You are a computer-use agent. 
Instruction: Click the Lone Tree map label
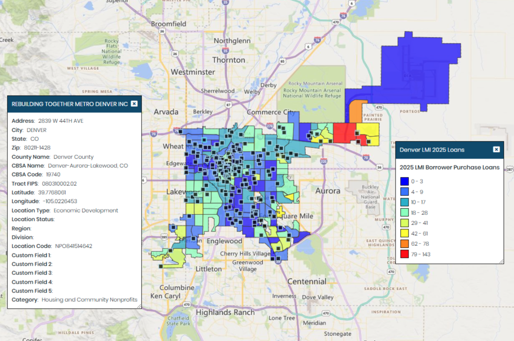click(282, 318)
